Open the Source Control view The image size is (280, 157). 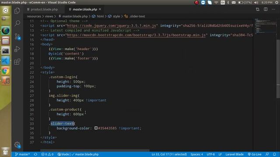pos(17,37)
